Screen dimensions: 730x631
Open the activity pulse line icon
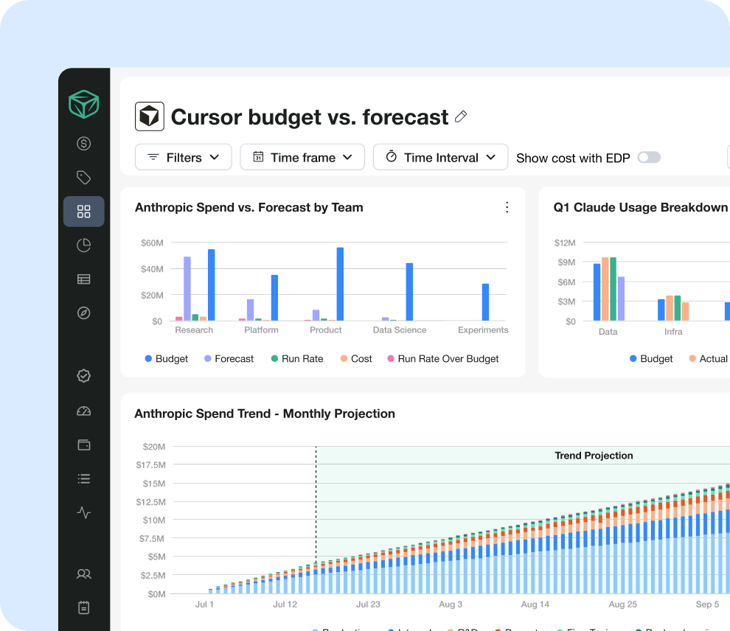point(84,513)
